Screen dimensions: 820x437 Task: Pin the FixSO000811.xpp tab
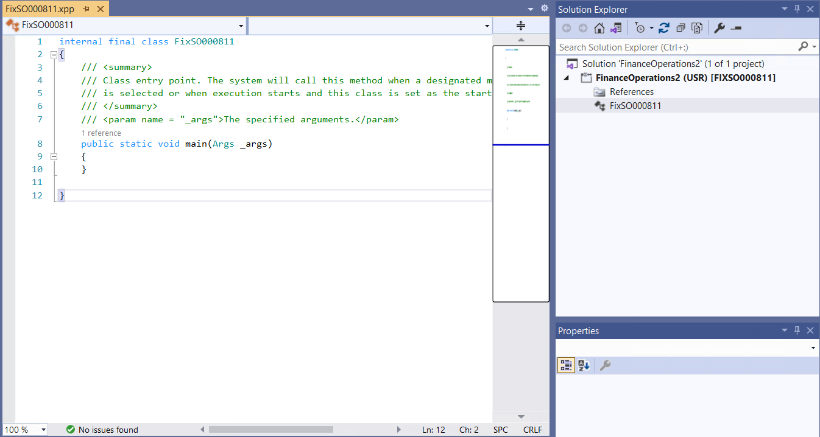click(86, 9)
